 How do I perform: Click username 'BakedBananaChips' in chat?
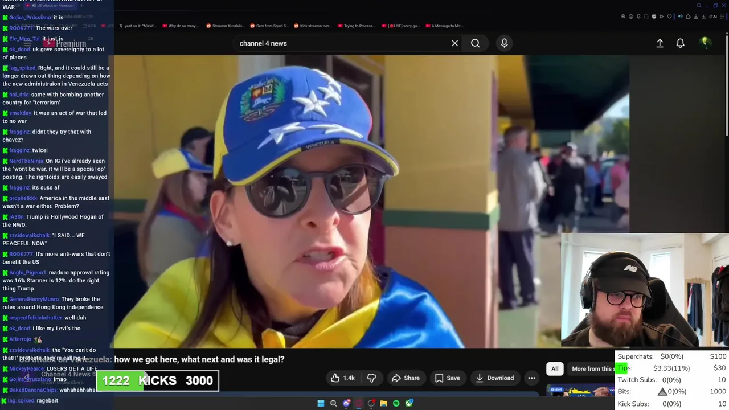[33, 390]
